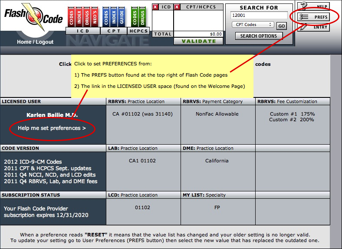
Task: Click the VALIDATE button
Action: tap(198, 41)
